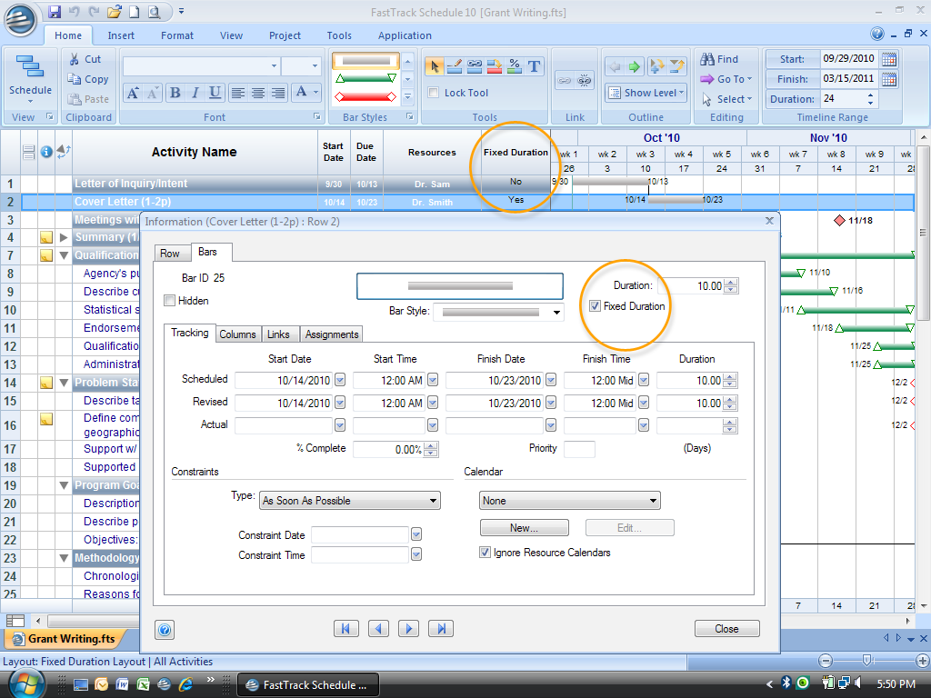Uncheck the Fixed Duration checkbox

(x=596, y=306)
